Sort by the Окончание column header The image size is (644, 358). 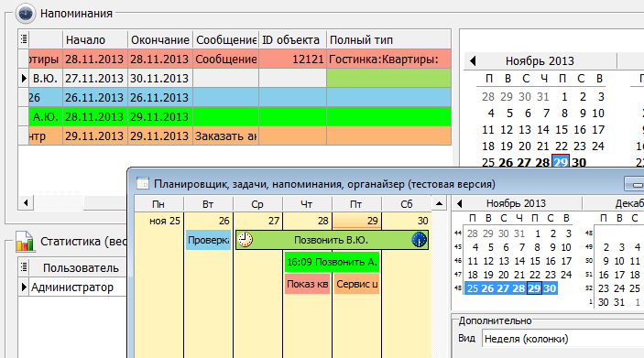coord(160,39)
